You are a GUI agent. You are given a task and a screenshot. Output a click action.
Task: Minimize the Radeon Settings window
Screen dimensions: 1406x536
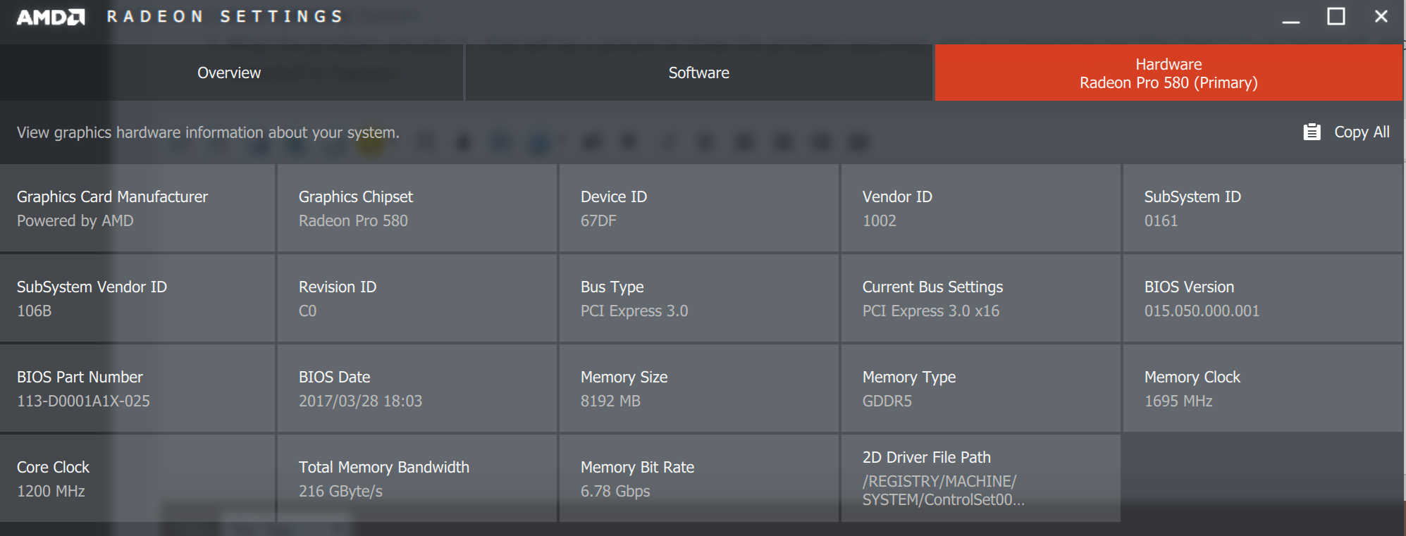(x=1290, y=17)
